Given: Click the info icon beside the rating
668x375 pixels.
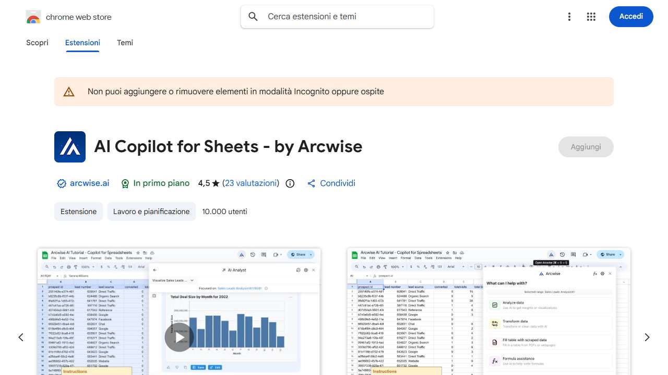Looking at the screenshot, I should pyautogui.click(x=290, y=183).
